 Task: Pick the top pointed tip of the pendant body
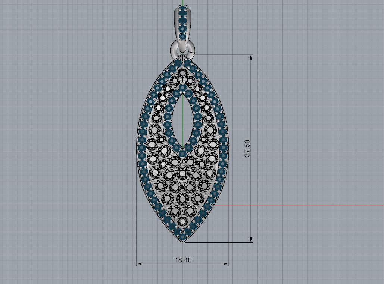pos(182,56)
